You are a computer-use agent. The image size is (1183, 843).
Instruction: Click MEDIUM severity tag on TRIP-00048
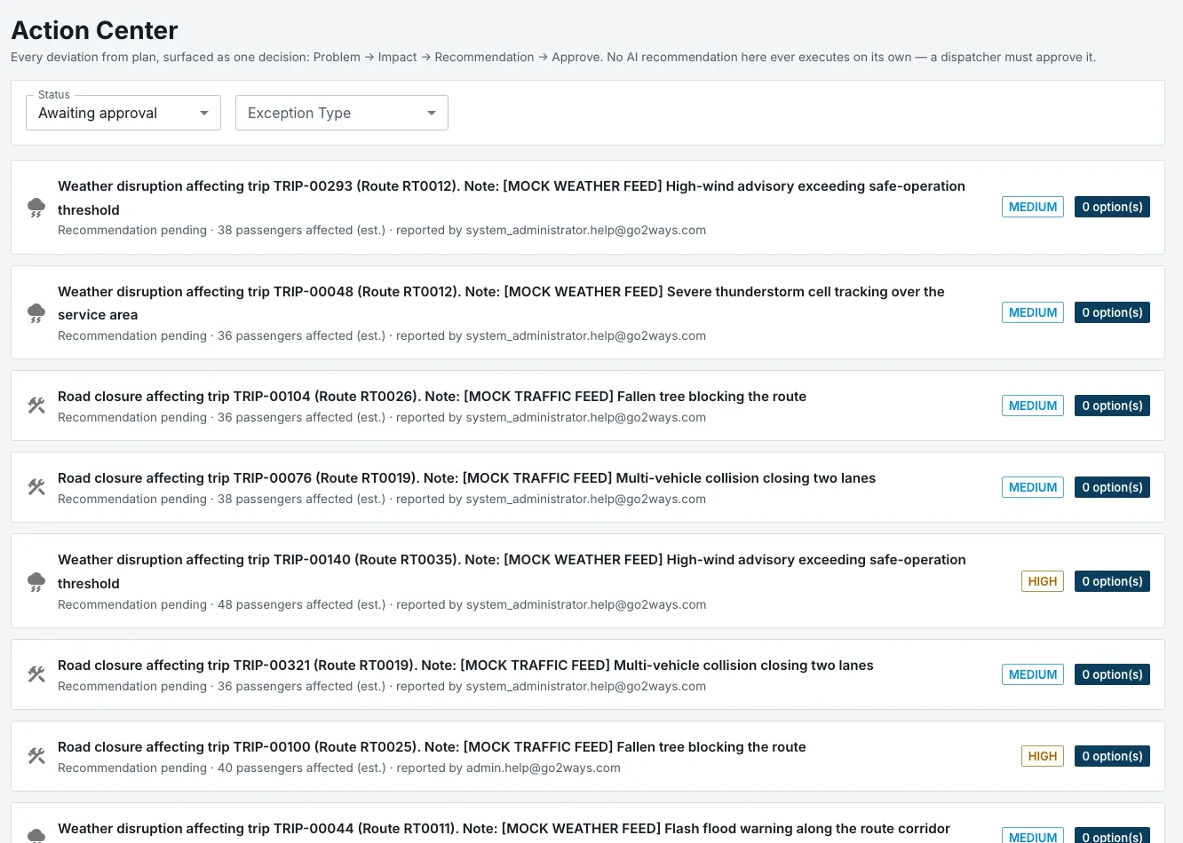tap(1033, 312)
